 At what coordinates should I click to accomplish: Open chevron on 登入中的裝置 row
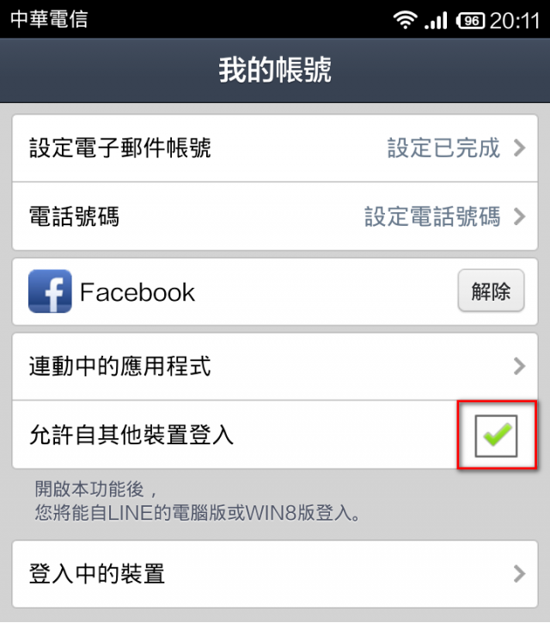(x=519, y=574)
